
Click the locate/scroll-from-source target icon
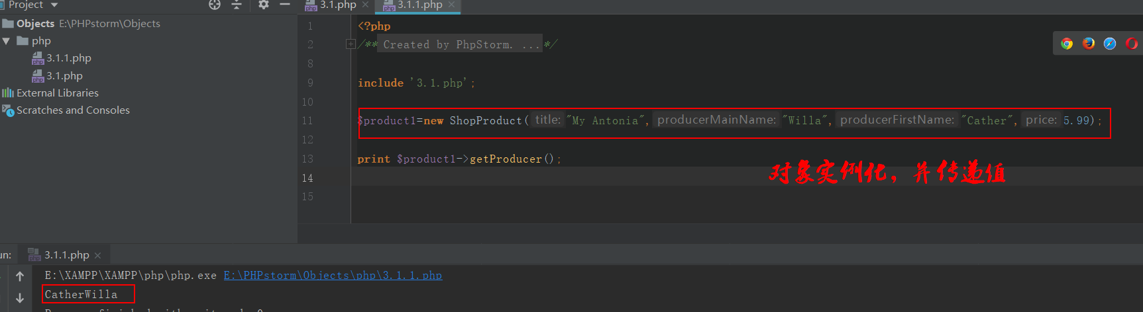coord(214,5)
